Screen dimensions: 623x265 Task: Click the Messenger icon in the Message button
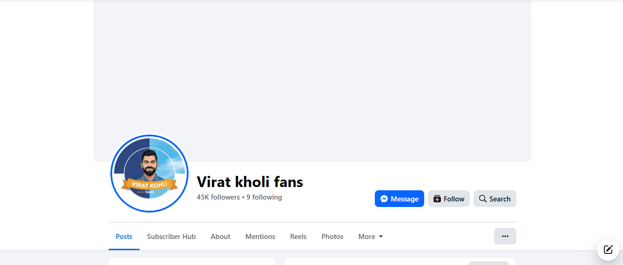coord(384,199)
